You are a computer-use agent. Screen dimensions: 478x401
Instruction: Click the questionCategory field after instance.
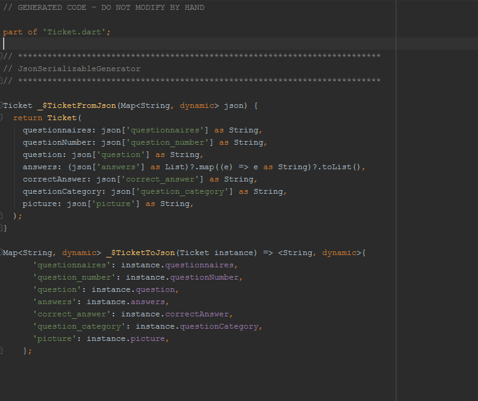click(219, 326)
